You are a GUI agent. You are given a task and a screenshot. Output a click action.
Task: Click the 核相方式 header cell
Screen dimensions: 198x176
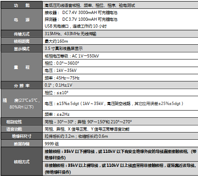click(x=22, y=162)
